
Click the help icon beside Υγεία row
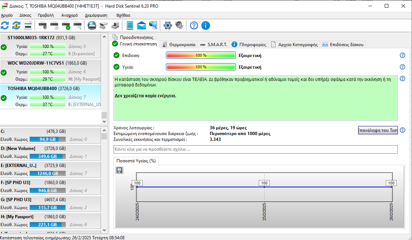pyautogui.click(x=402, y=67)
